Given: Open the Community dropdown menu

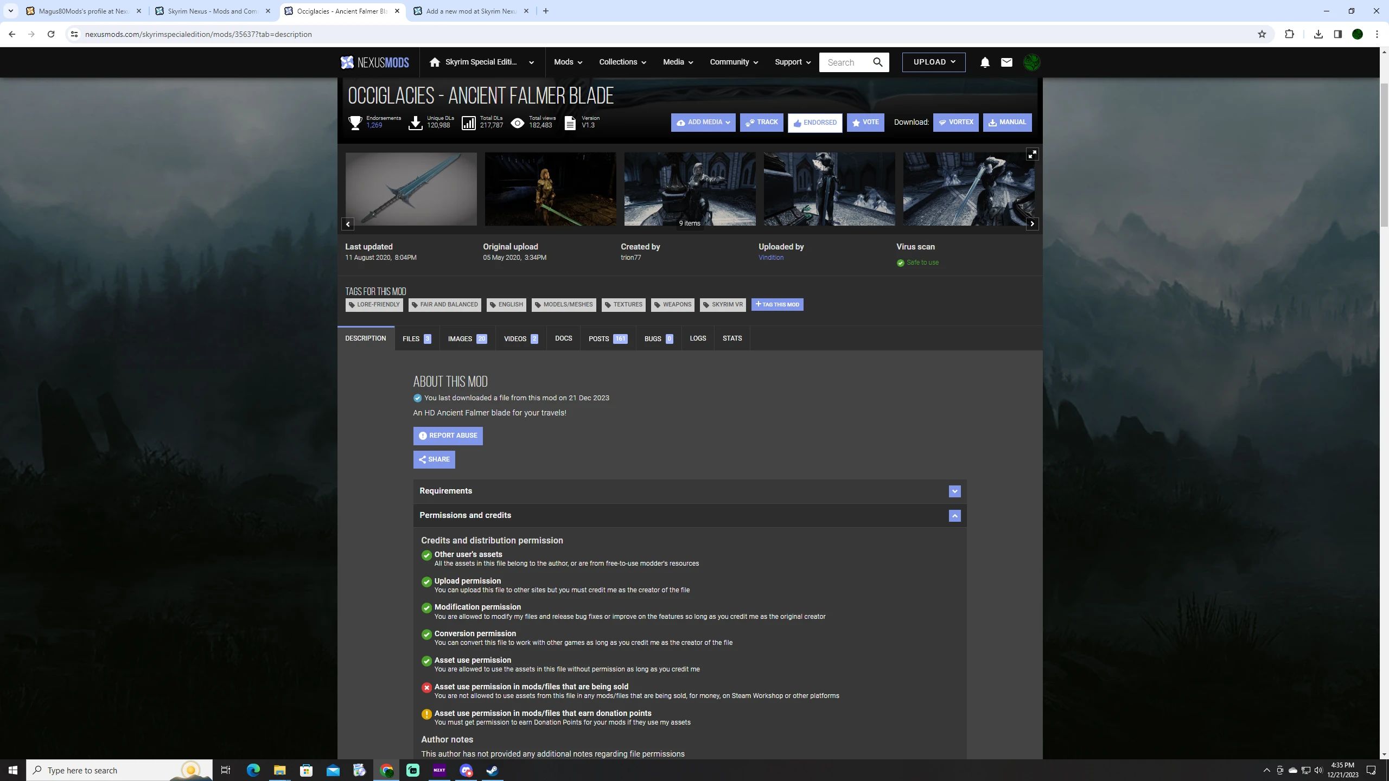Looking at the screenshot, I should (x=734, y=62).
